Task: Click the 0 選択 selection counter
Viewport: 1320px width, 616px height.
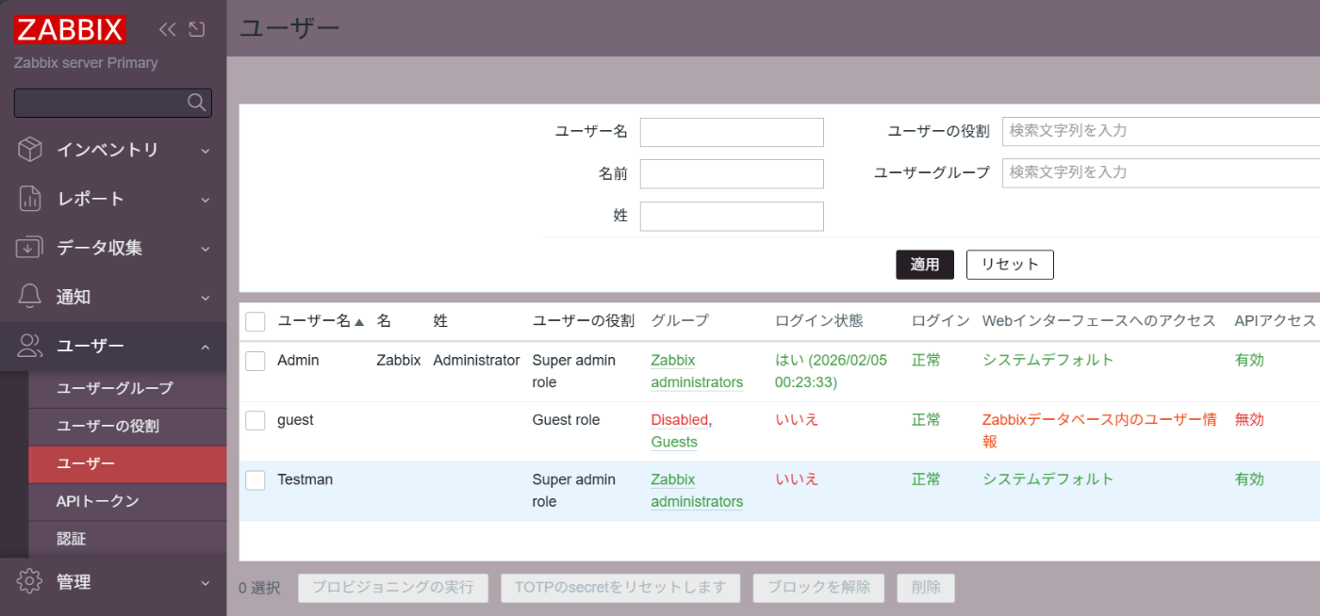Action: point(259,588)
